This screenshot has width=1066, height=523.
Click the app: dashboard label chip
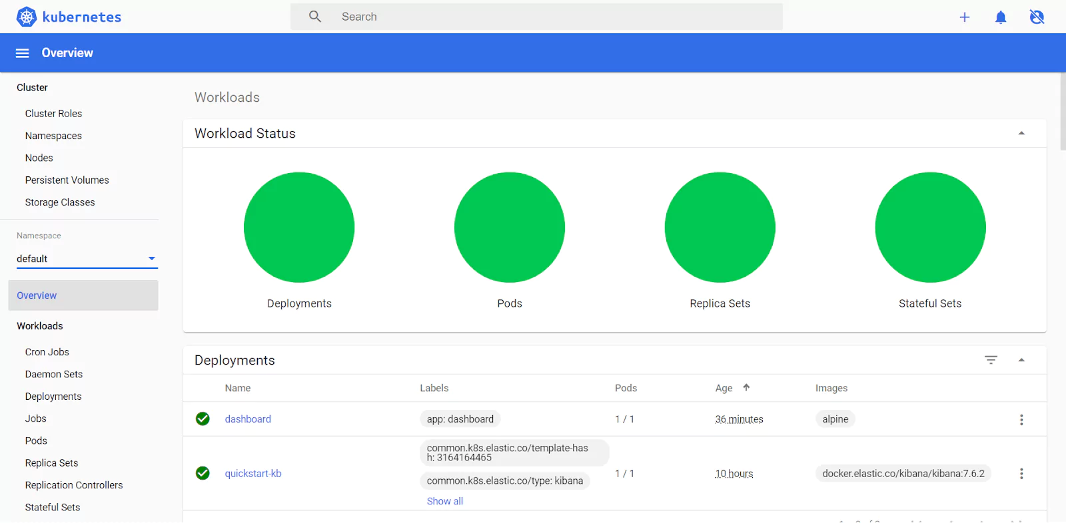click(460, 419)
